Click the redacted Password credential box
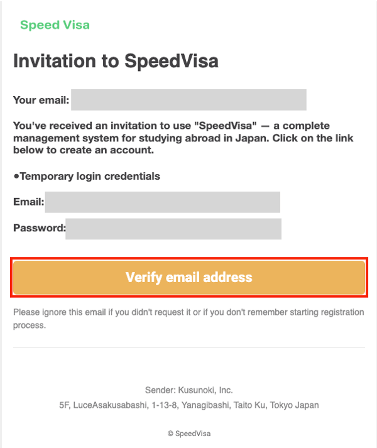Viewport: 377px width, 448px height. click(x=173, y=229)
